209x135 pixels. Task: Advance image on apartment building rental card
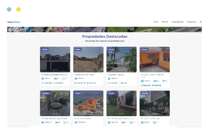tap(167, 104)
